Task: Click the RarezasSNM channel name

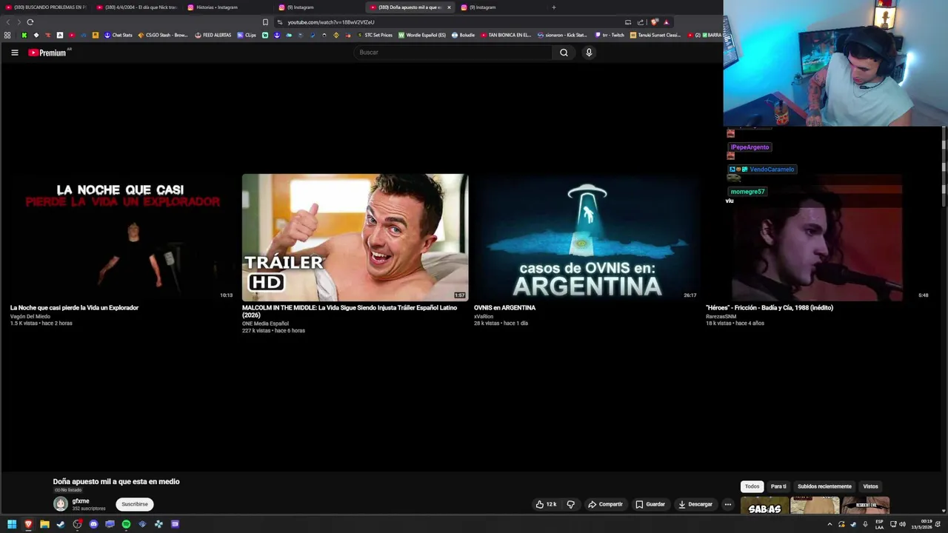Action: 721,316
